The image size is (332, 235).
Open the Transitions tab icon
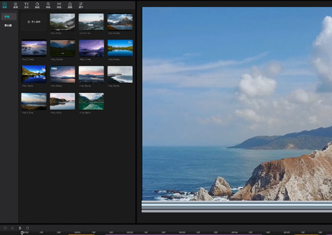(x=59, y=5)
